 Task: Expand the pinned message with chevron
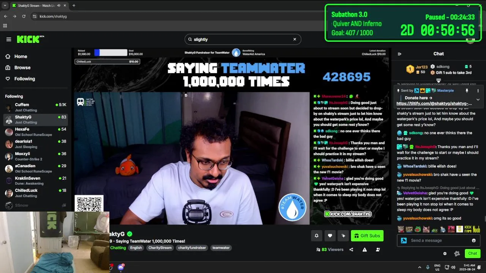click(478, 100)
